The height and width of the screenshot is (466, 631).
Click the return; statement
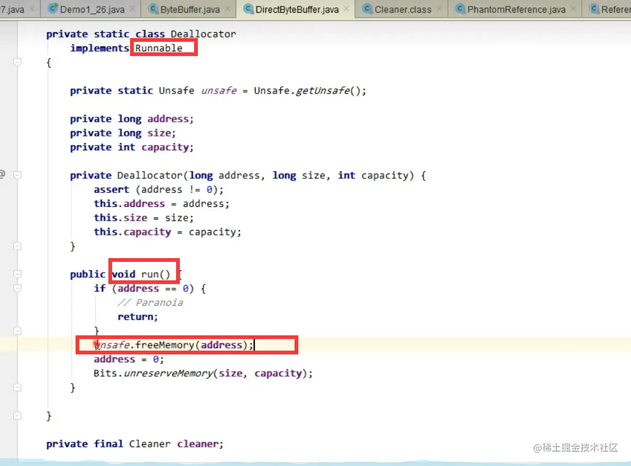[x=138, y=317]
